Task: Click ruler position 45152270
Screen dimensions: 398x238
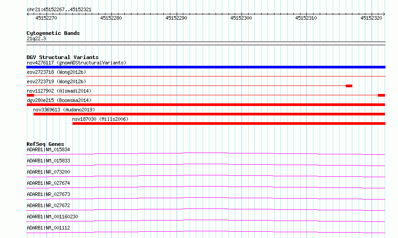Action: pyautogui.click(x=46, y=18)
